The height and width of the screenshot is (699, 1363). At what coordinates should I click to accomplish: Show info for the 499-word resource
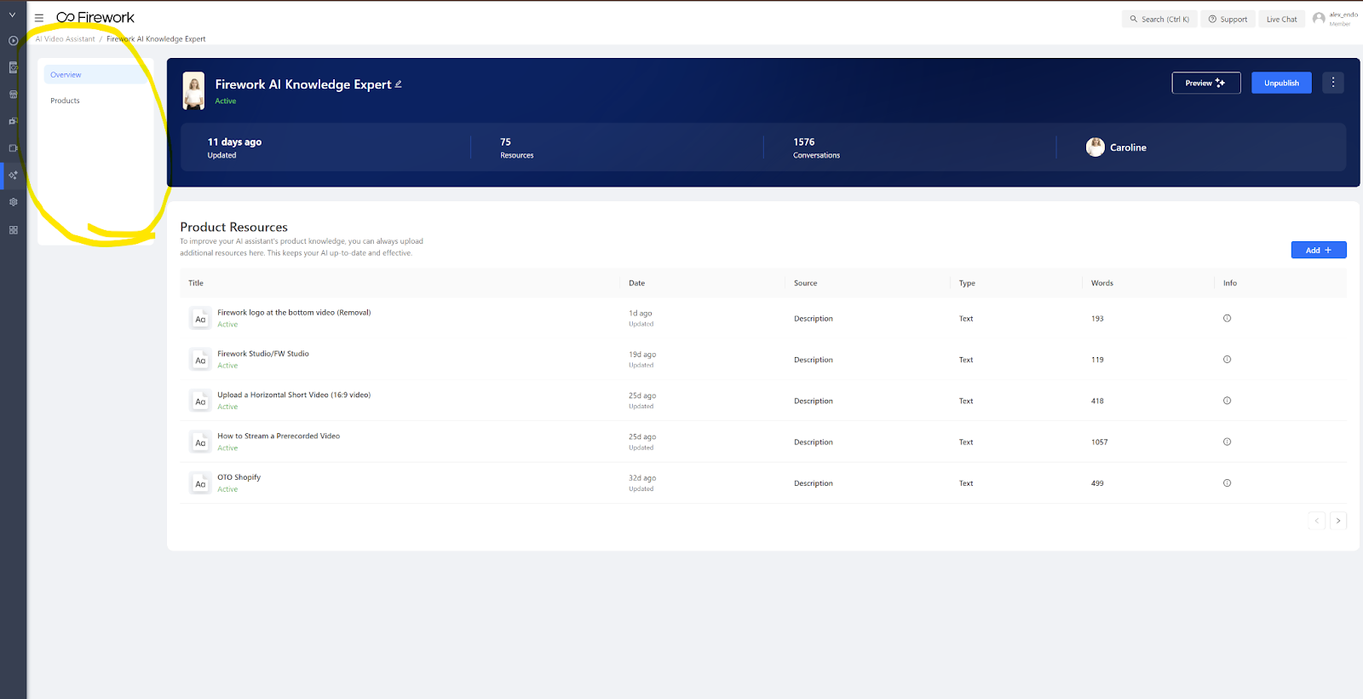tap(1227, 482)
